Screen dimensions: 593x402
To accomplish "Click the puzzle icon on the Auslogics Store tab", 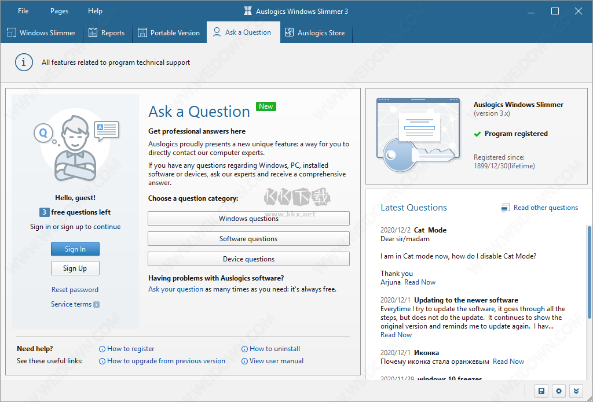I will [288, 32].
